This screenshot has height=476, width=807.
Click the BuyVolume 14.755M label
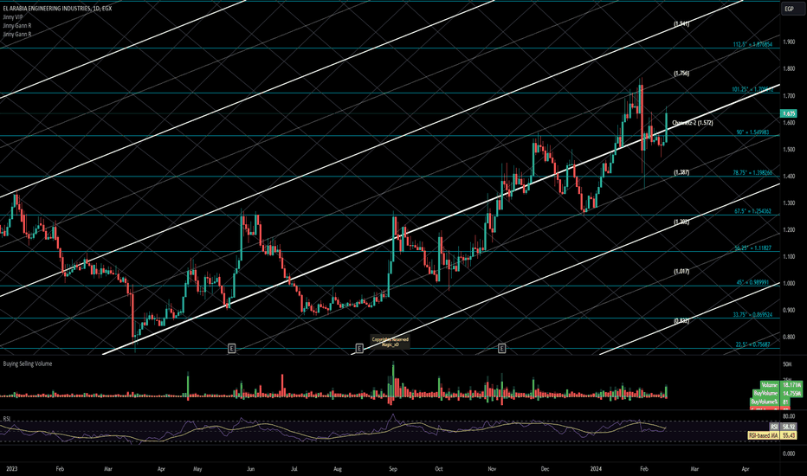pyautogui.click(x=778, y=393)
